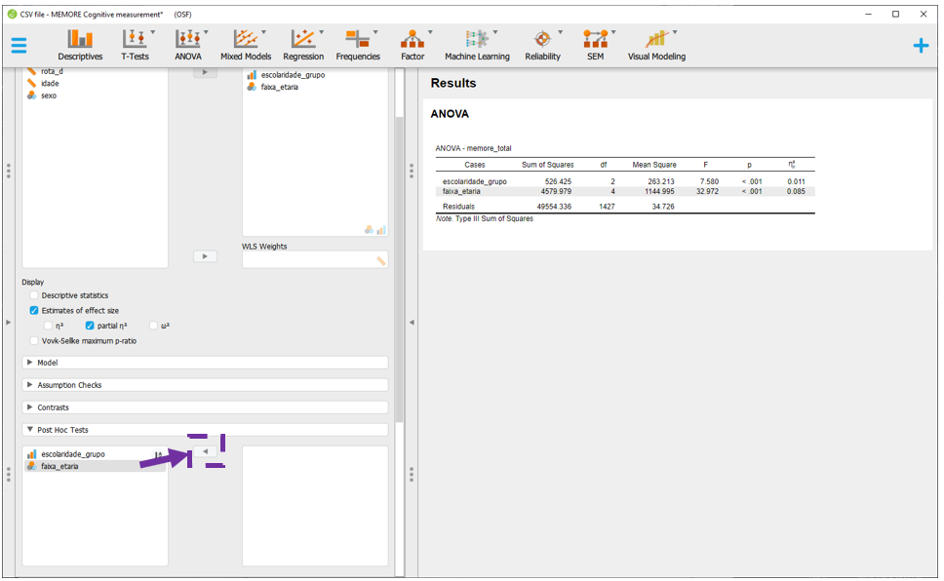Open the hamburger main menu

click(x=19, y=46)
